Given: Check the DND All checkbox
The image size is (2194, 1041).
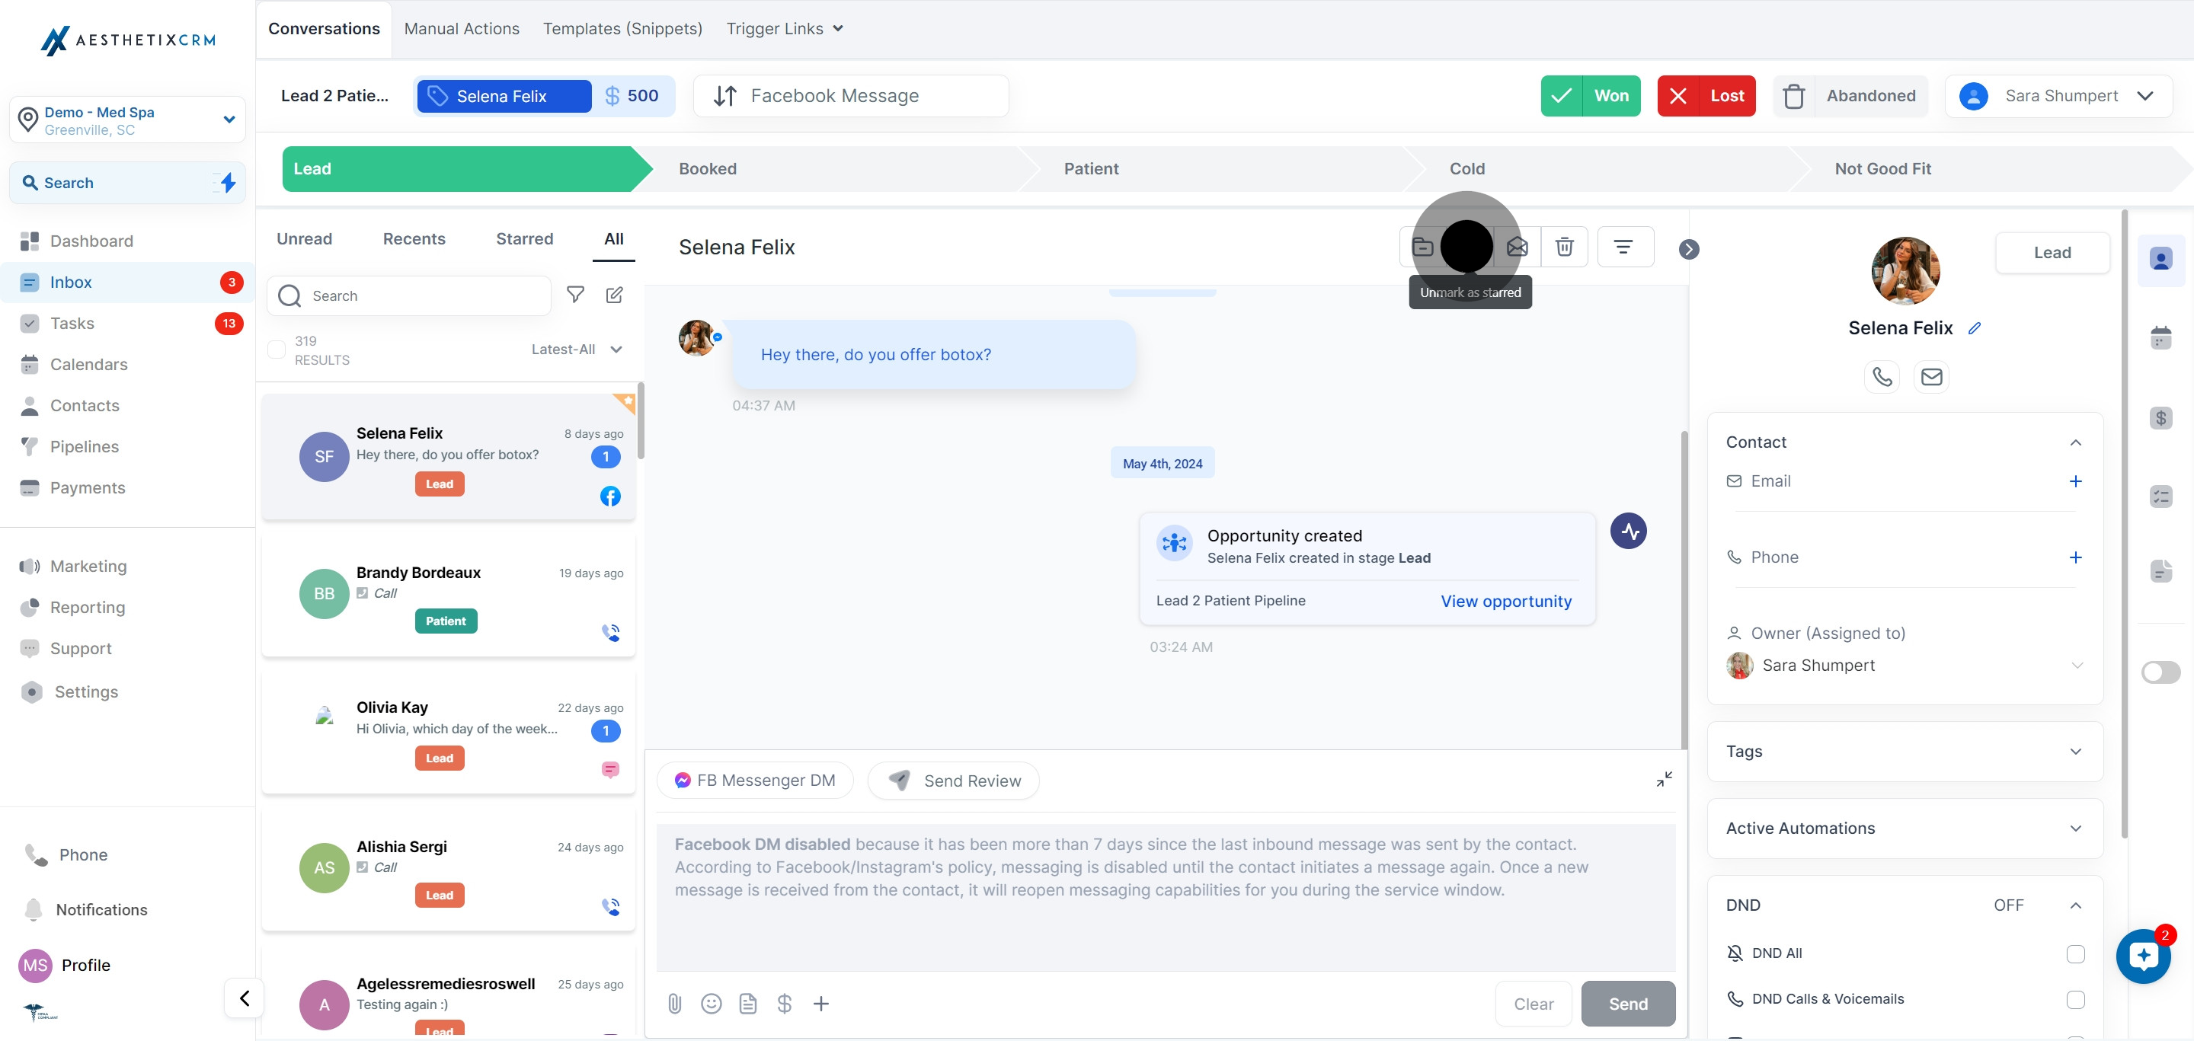Looking at the screenshot, I should [x=2074, y=953].
